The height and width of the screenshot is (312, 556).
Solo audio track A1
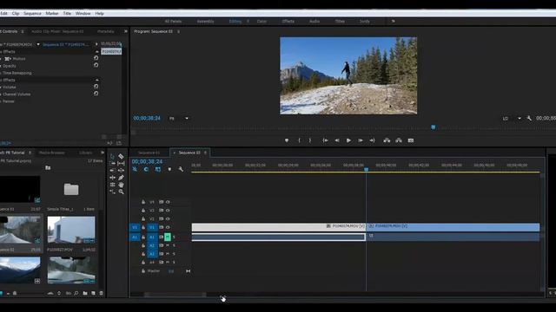(x=174, y=237)
